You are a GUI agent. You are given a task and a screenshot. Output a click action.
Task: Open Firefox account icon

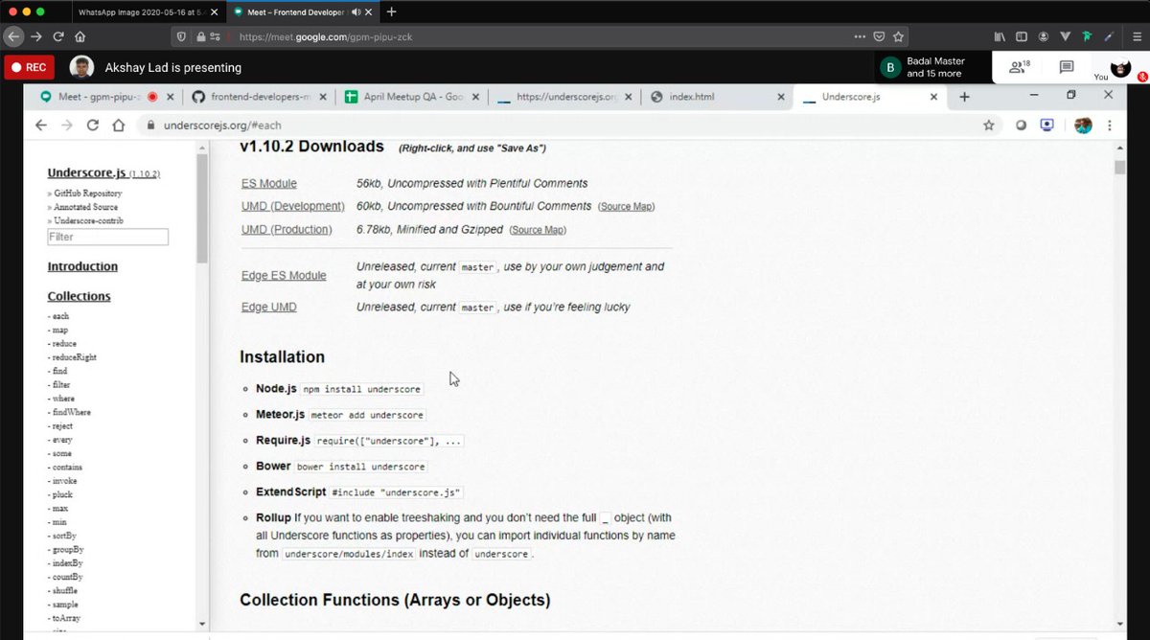click(x=1043, y=36)
